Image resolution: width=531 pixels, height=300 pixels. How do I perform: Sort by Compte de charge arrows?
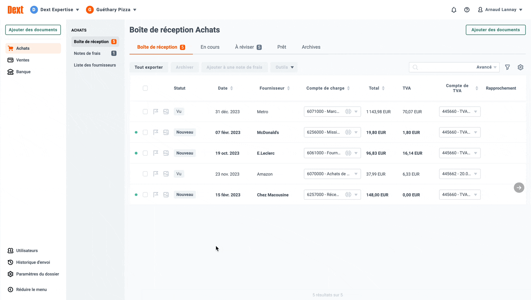pos(349,88)
